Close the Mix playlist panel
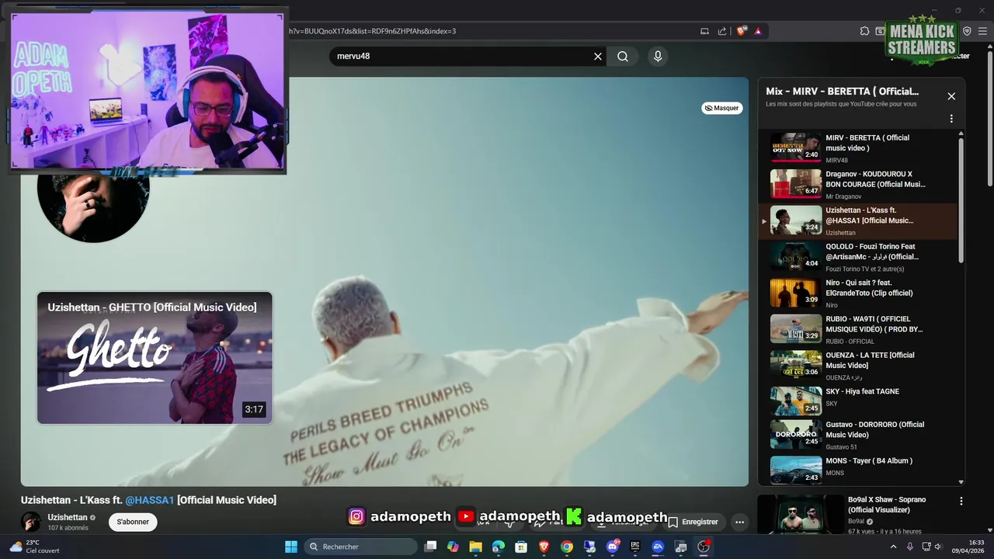Viewport: 994px width, 559px height. [x=951, y=96]
